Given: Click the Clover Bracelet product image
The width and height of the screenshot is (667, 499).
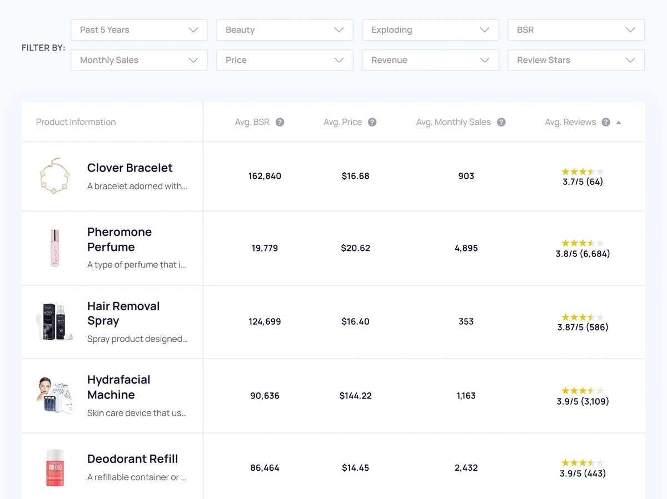Looking at the screenshot, I should click(54, 176).
